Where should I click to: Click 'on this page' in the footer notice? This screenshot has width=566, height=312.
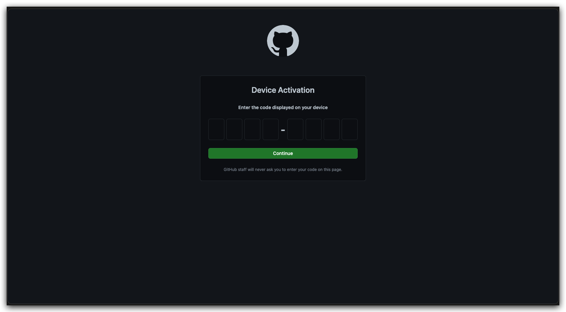(x=330, y=170)
